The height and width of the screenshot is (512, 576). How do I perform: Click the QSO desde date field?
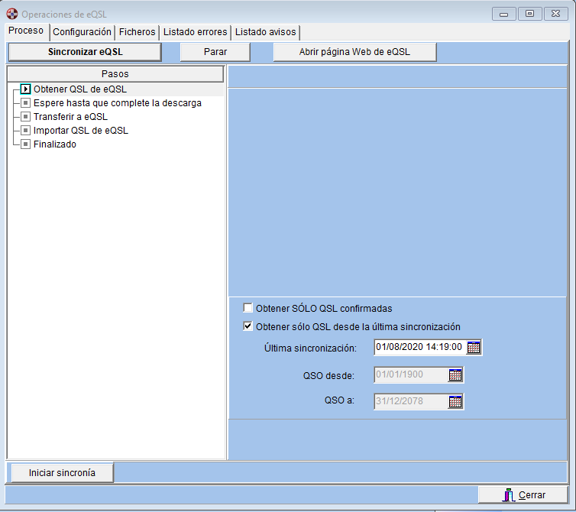pos(411,375)
